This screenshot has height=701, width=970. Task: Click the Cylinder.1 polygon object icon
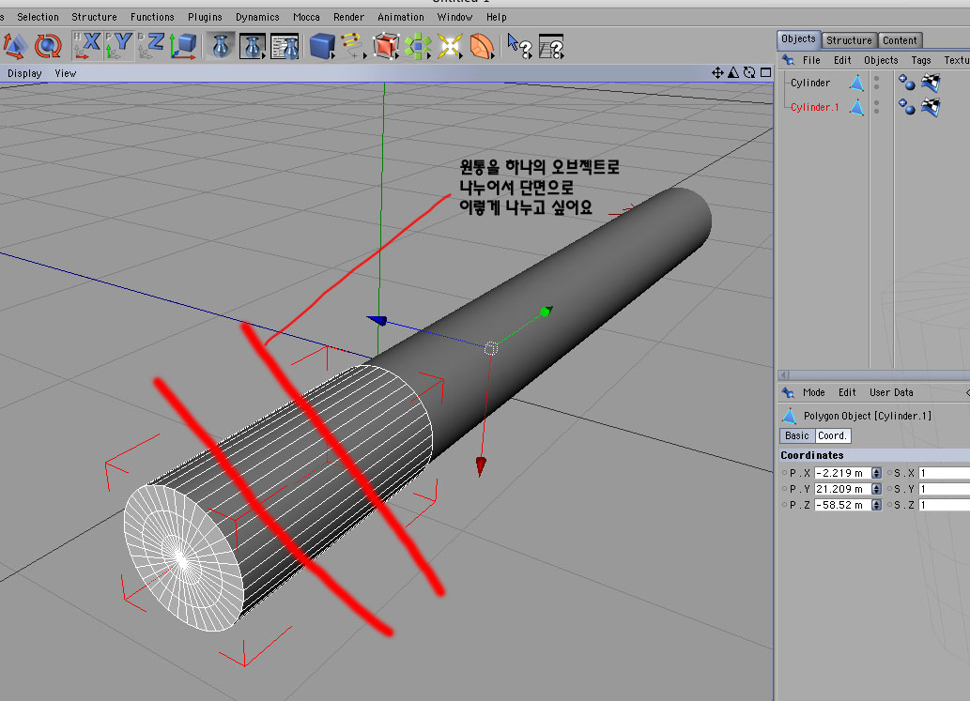pos(856,107)
